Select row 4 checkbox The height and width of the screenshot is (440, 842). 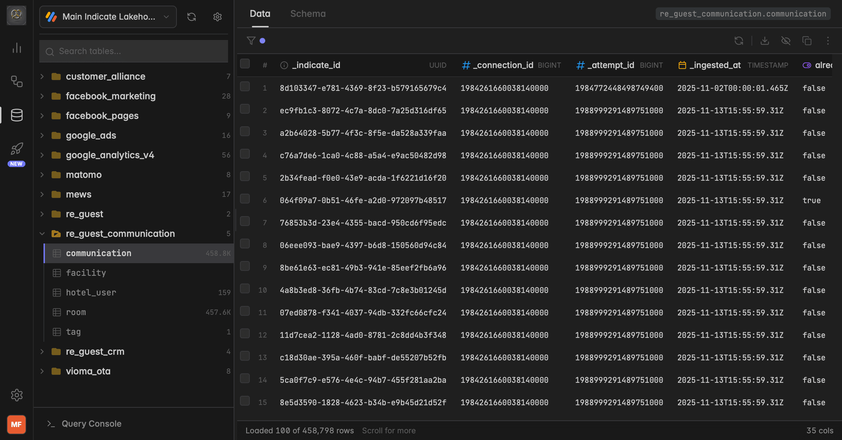tap(245, 154)
